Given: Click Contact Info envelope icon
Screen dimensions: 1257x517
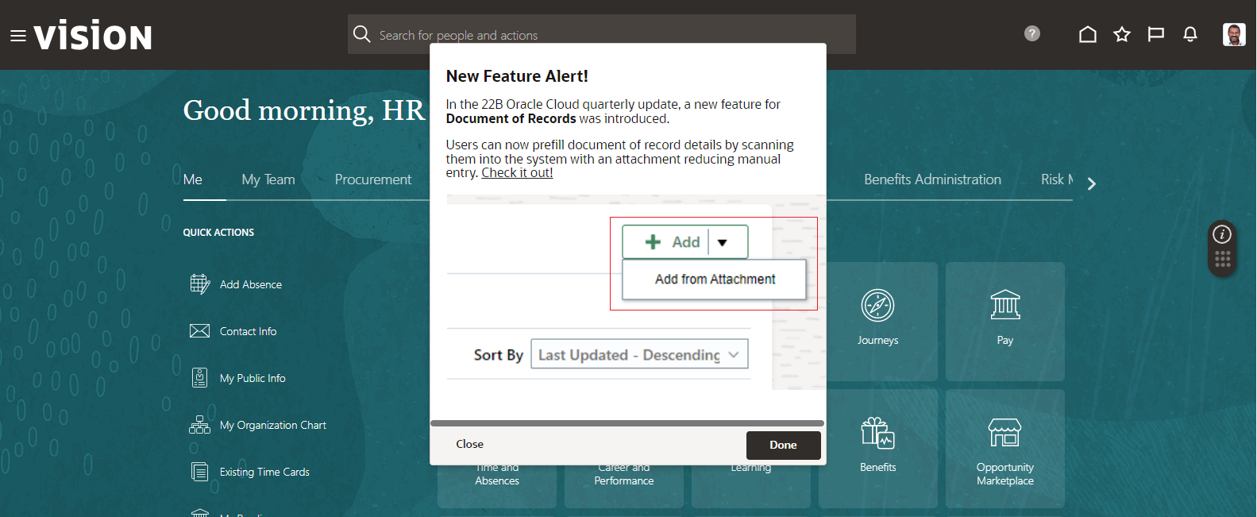Looking at the screenshot, I should pyautogui.click(x=200, y=331).
